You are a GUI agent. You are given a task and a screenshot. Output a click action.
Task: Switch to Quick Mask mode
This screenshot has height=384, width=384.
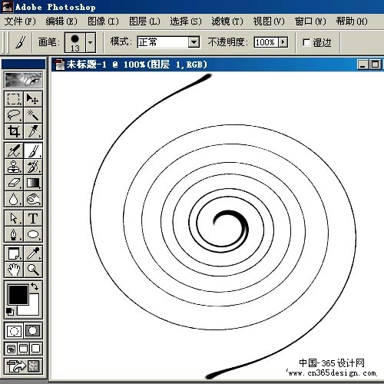[x=33, y=331]
